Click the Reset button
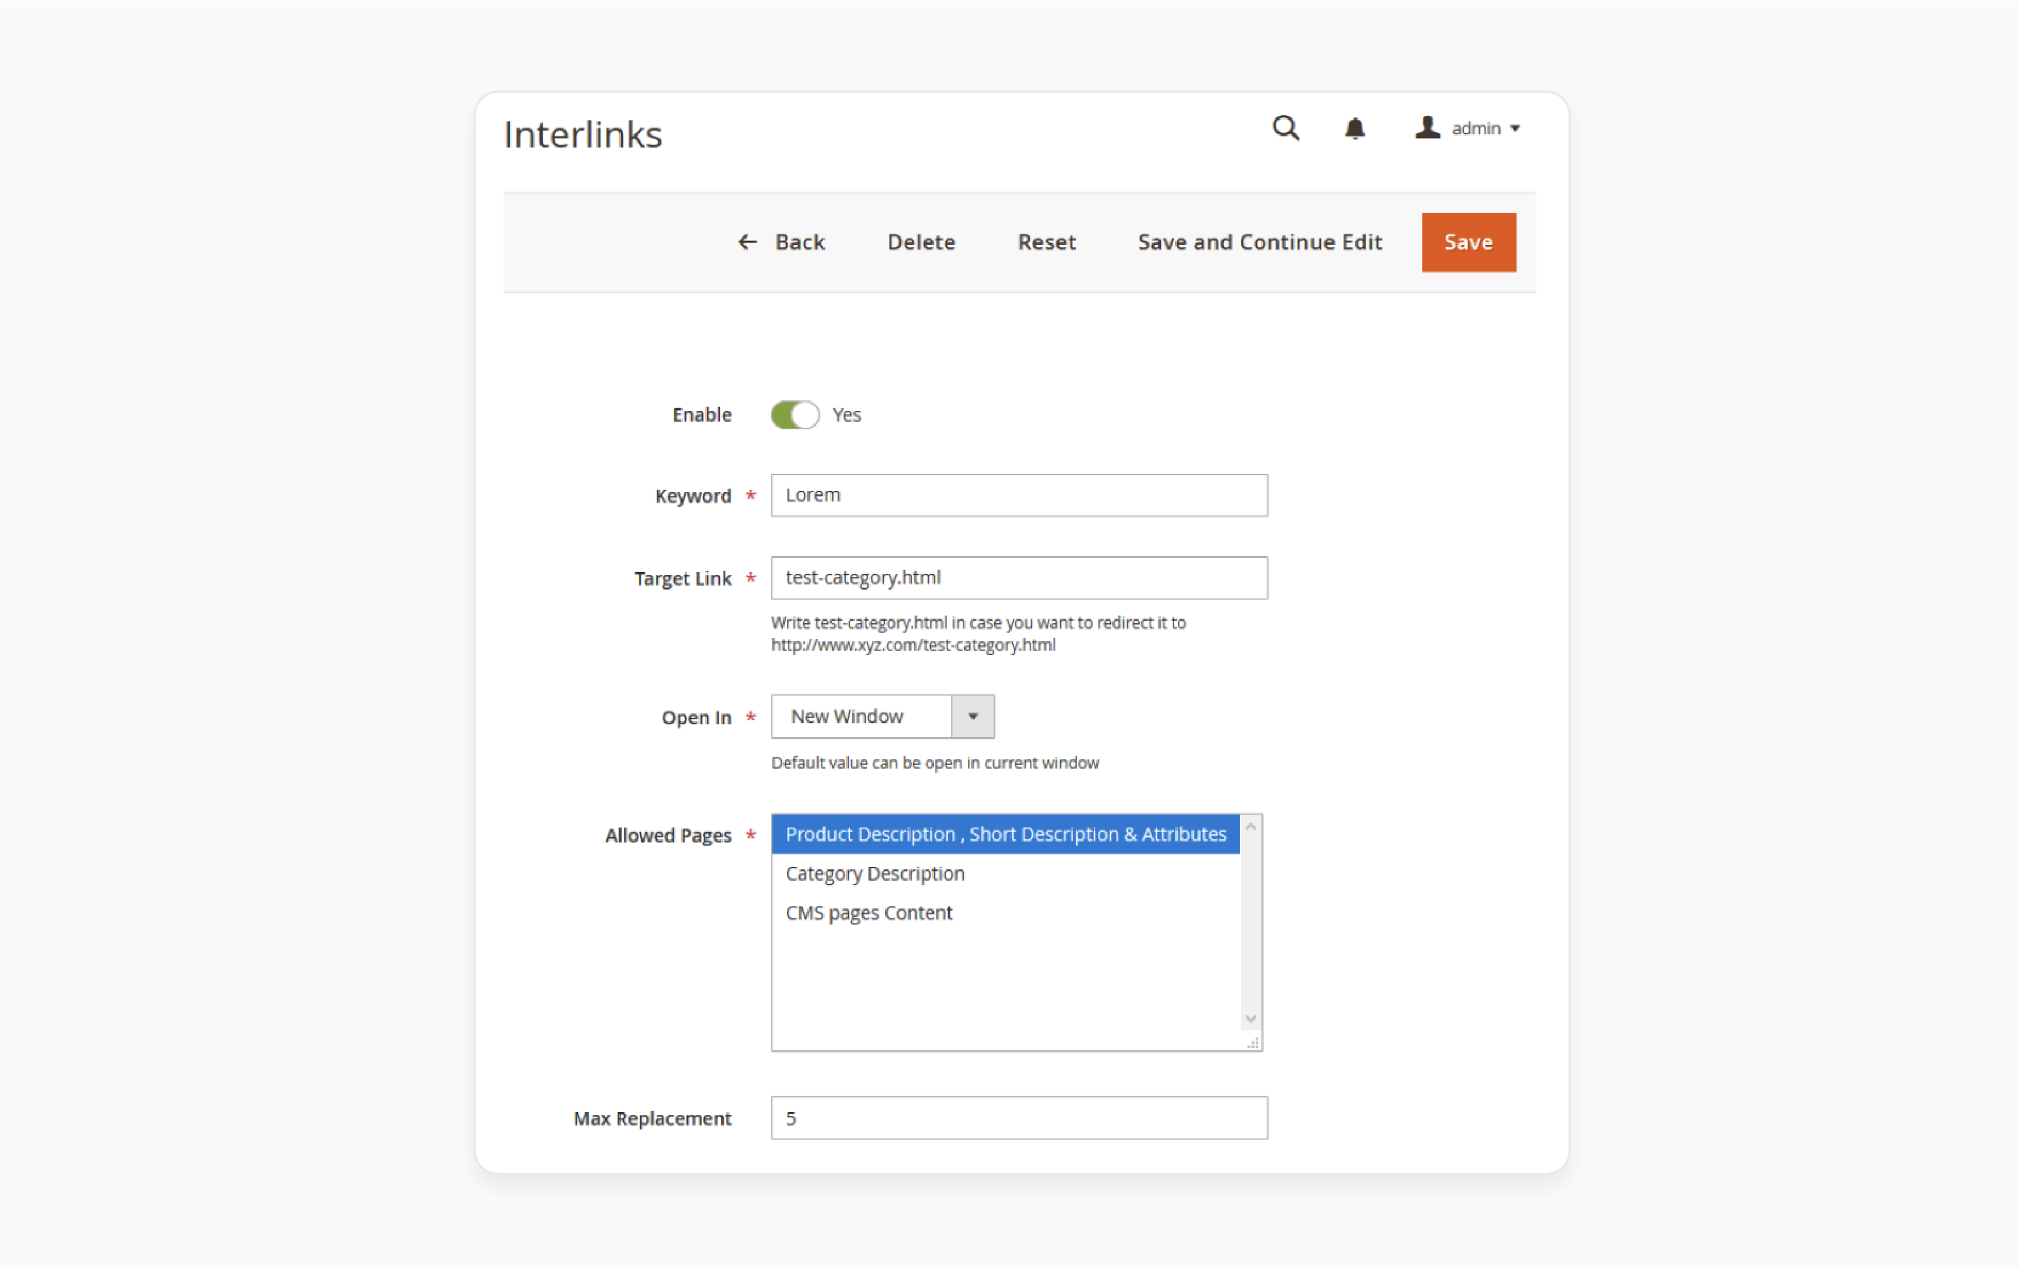The width and height of the screenshot is (2019, 1268). [1046, 242]
